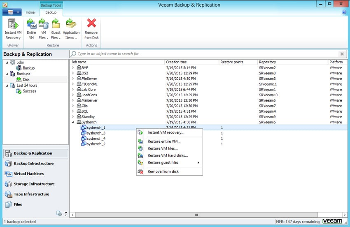Choose Restore VM hard disks menu entry
This screenshot has width=350, height=227.
click(169, 155)
